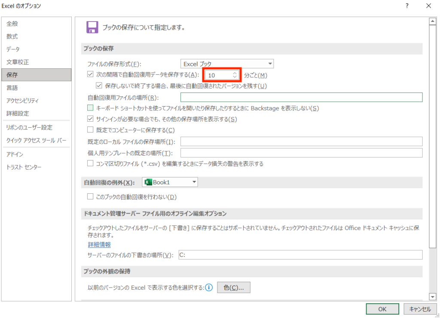Select 数式 category in the left sidebar
Image resolution: width=440 pixels, height=318 pixels.
coord(12,37)
